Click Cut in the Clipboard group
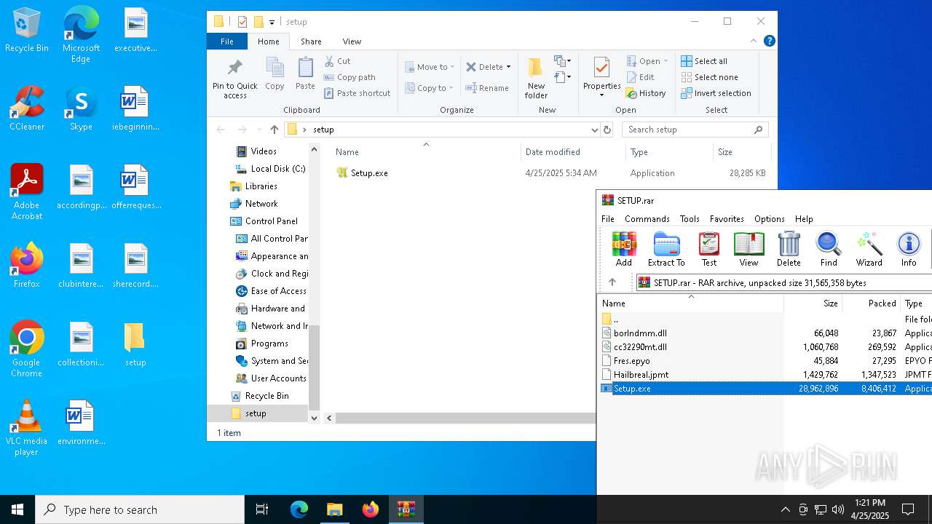 (337, 61)
